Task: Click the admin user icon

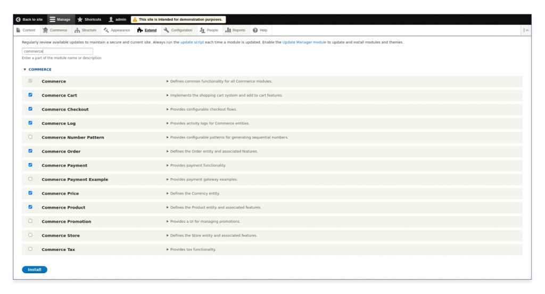Action: pyautogui.click(x=111, y=20)
